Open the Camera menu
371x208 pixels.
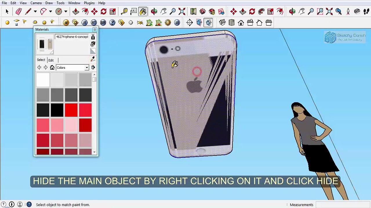(36, 3)
